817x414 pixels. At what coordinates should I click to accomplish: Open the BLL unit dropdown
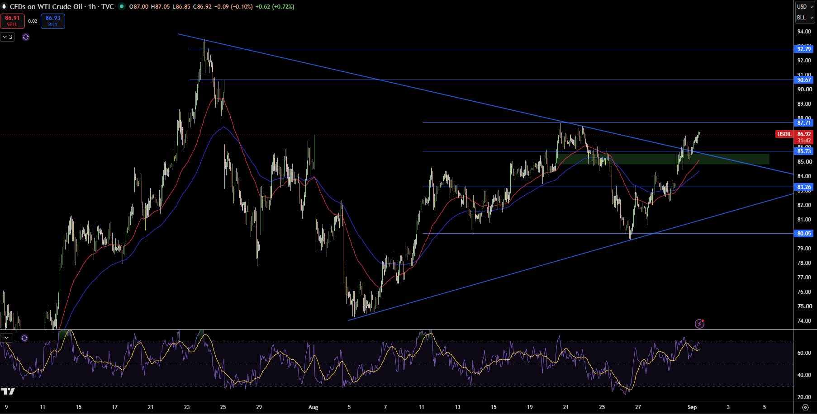805,18
